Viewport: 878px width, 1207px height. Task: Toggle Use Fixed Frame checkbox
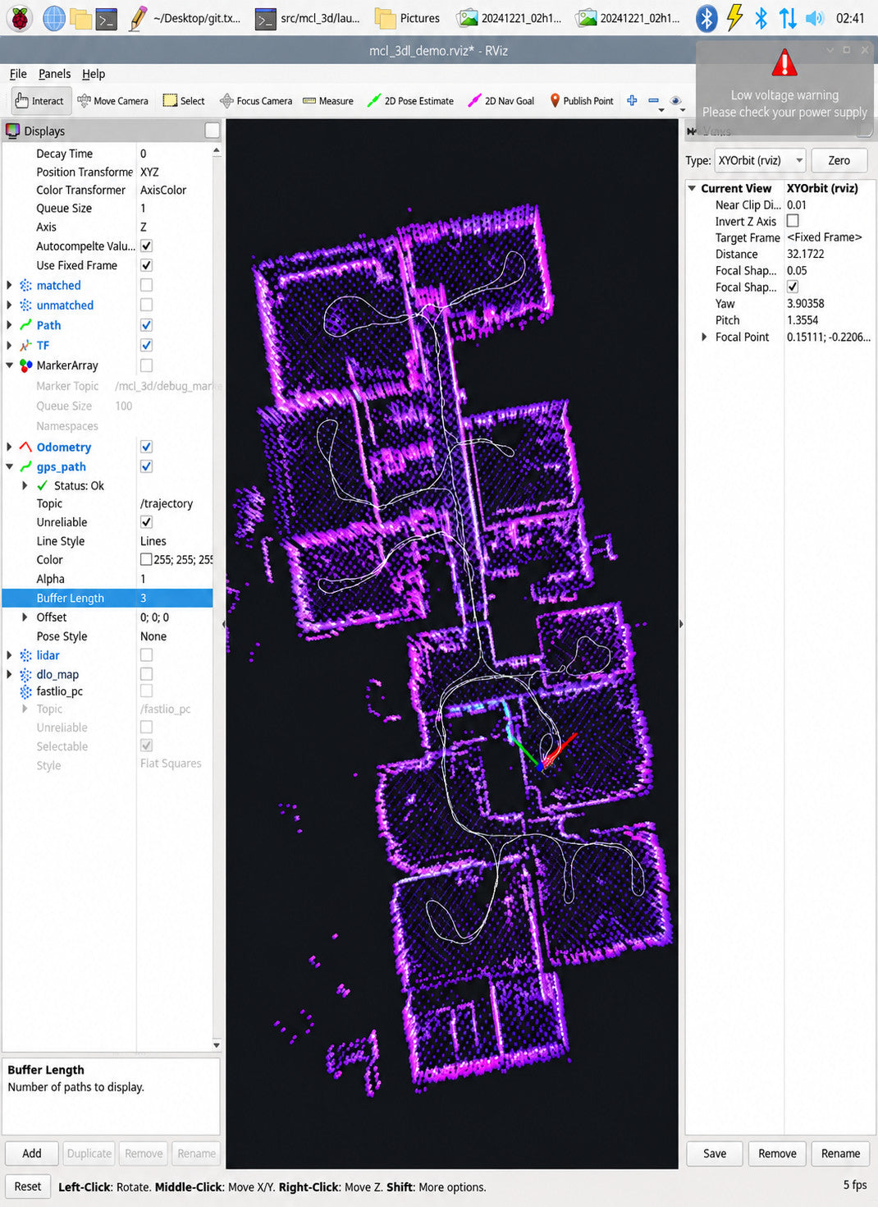tap(146, 265)
